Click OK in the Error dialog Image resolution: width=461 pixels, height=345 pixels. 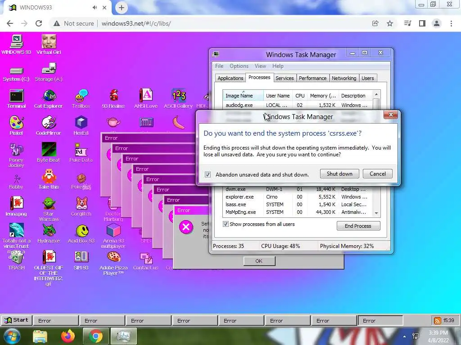(259, 261)
